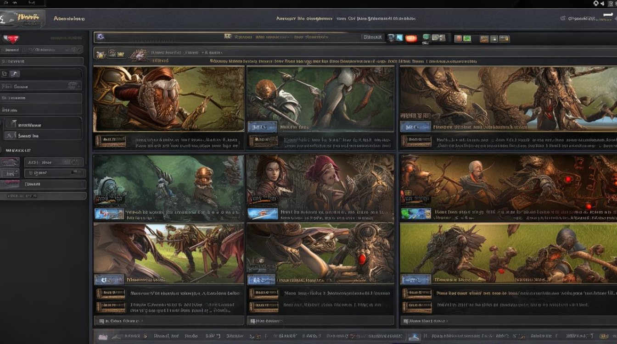Click blue badge under the helmeted warrior artwork
617x344 pixels.
(x=262, y=127)
